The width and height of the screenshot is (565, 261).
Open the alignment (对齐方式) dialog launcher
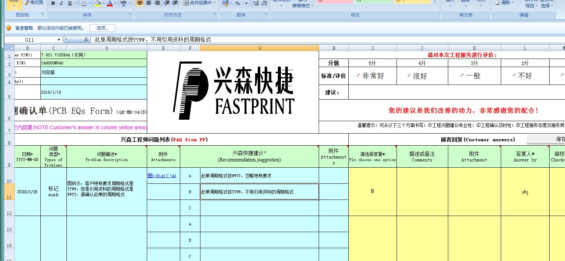coord(216,15)
